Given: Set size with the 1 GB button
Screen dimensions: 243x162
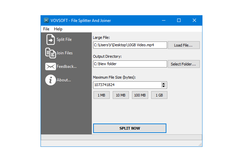Looking at the screenshot, I should coord(159,95).
